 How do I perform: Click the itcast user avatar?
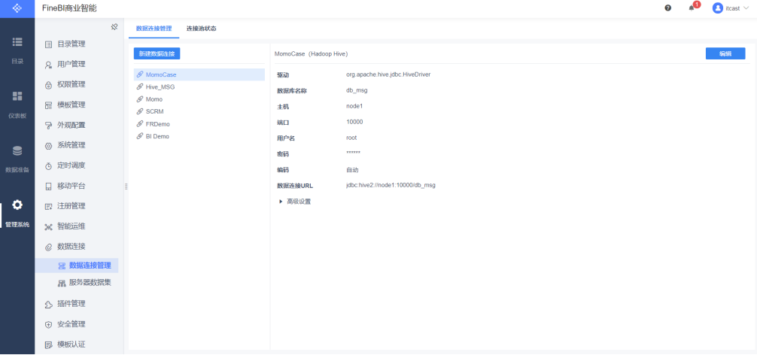pyautogui.click(x=717, y=8)
